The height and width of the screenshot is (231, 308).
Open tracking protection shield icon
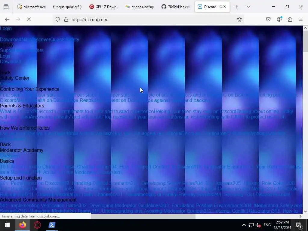[x=57, y=20]
